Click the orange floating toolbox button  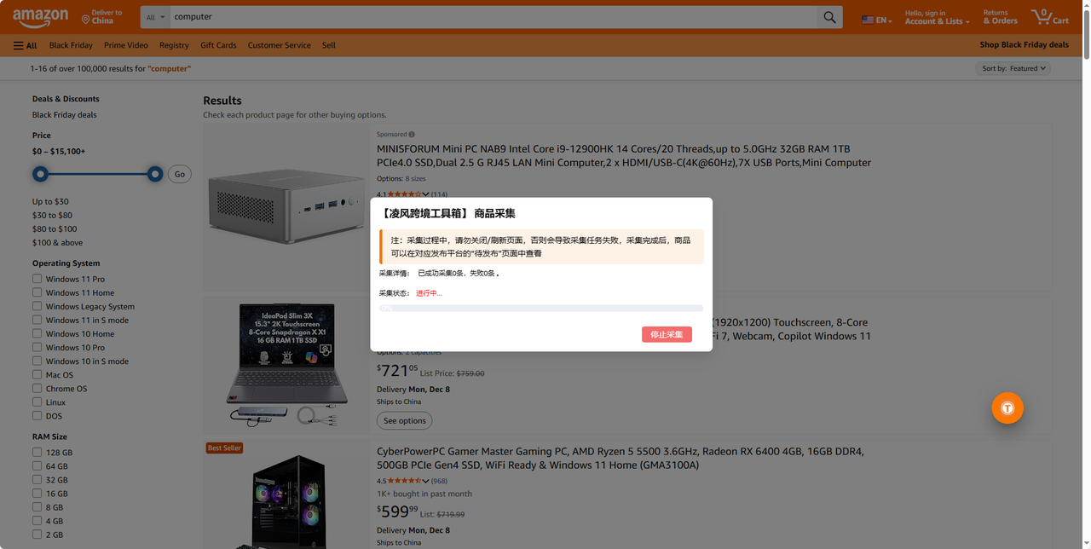tap(1007, 407)
